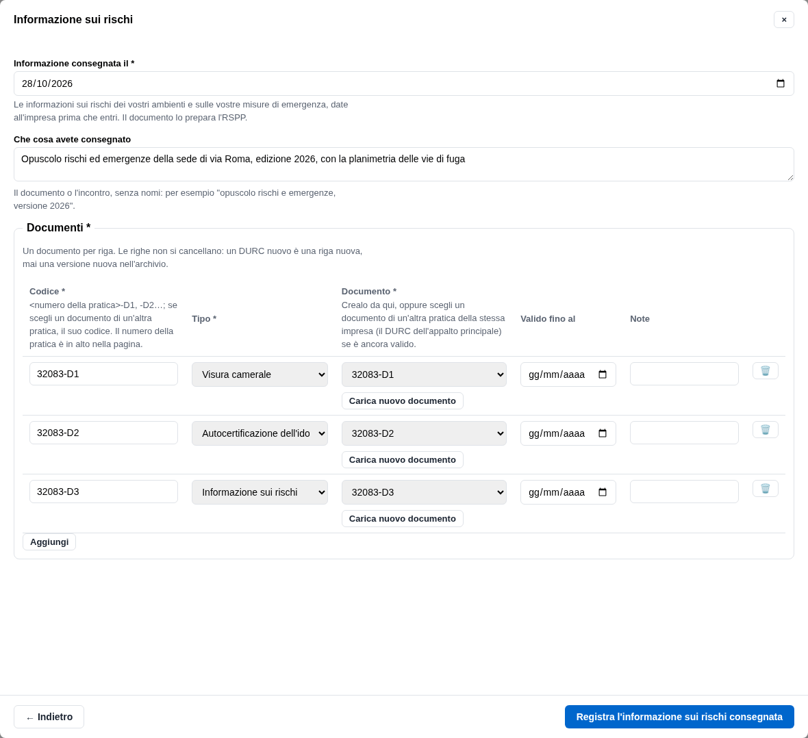This screenshot has width=808, height=738.
Task: Edit the Codice field containing 32083-D1
Action: coord(103,374)
